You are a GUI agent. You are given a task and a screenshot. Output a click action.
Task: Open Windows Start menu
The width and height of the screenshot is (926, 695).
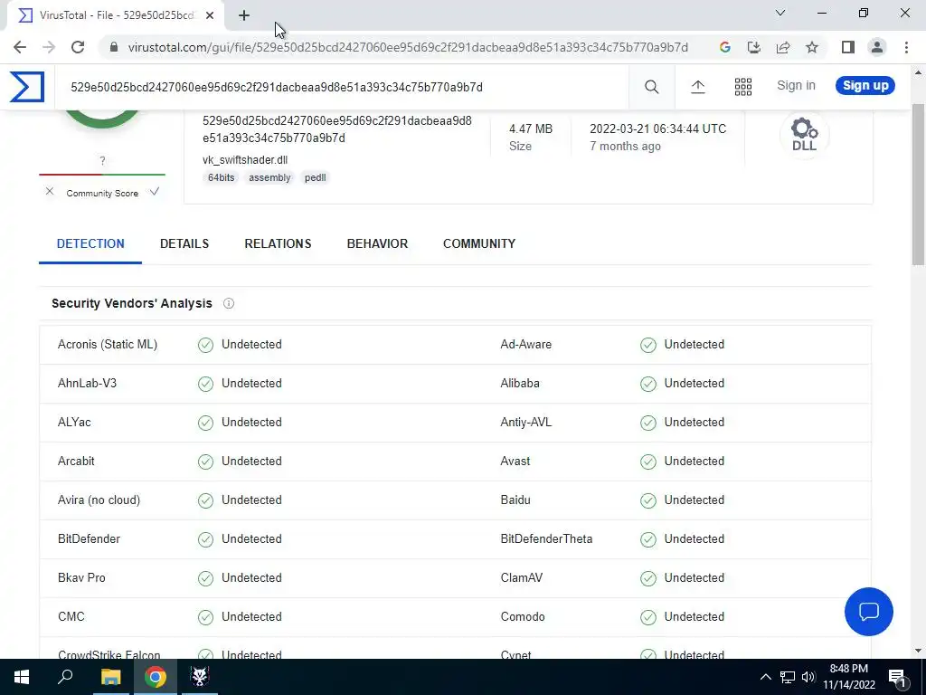coord(22,677)
